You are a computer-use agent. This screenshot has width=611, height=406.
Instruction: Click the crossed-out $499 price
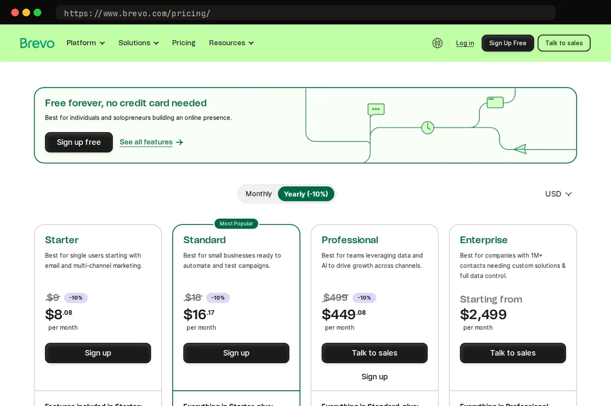(x=336, y=298)
